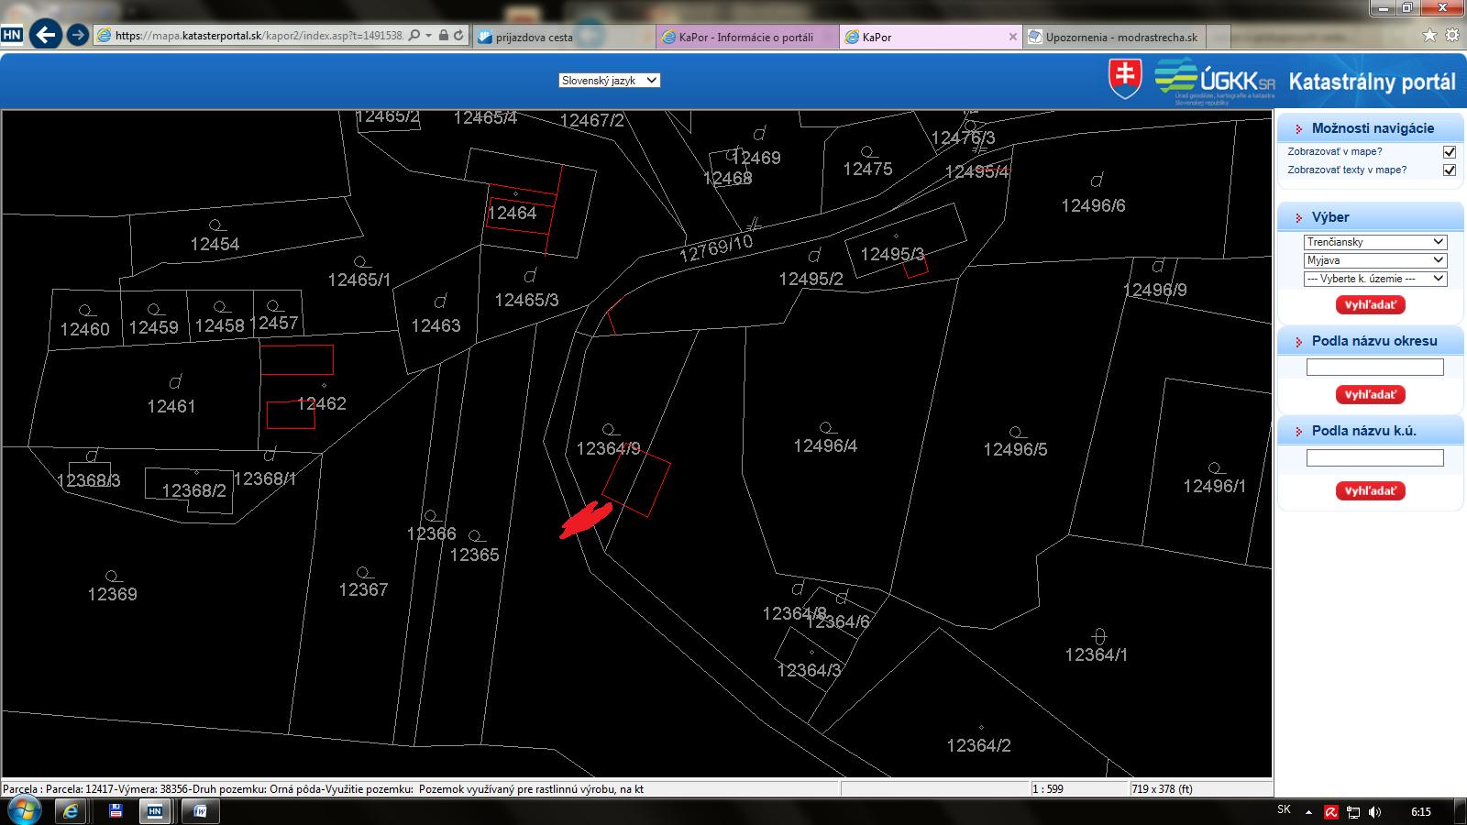
Task: Toggle the 'Zobrazovať v mape?' checkbox
Action: [x=1450, y=152]
